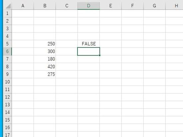The image size is (183, 137).
Task: Select column A header
Action: pos(23,6)
